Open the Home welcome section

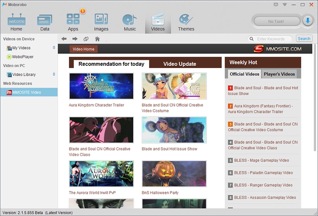click(16, 22)
